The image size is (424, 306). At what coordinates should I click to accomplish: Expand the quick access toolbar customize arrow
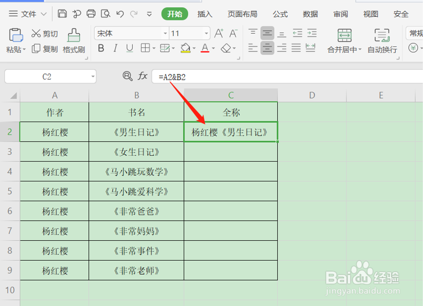149,14
